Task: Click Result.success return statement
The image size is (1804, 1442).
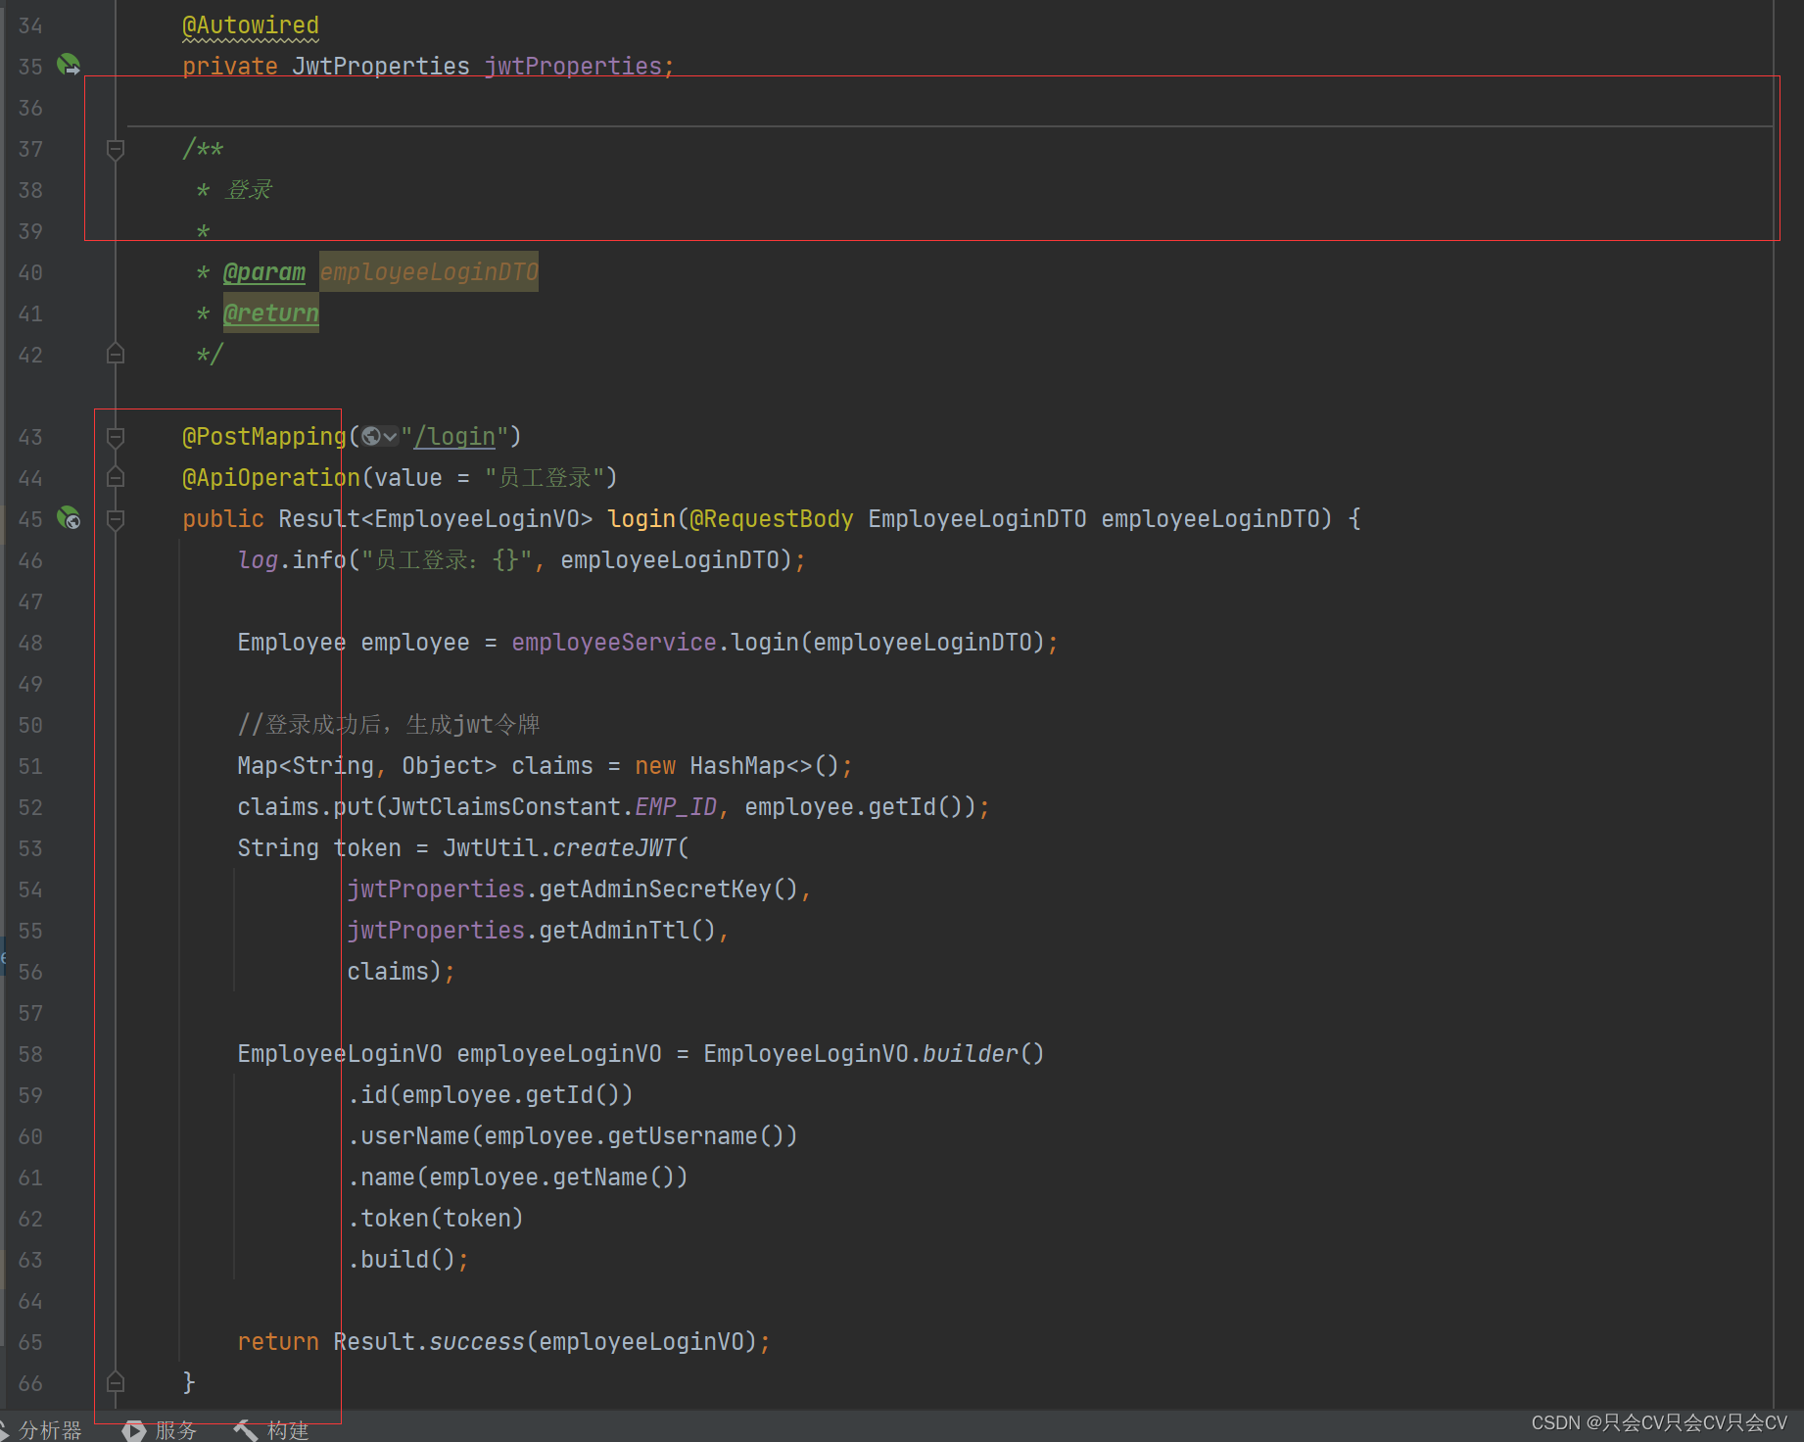Action: point(504,1342)
